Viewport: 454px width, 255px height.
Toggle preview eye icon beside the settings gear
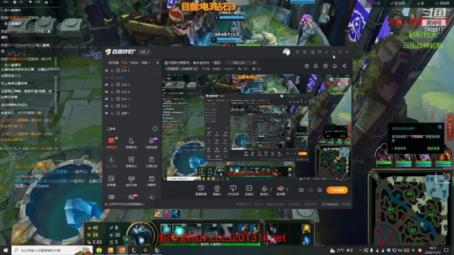tap(310, 190)
